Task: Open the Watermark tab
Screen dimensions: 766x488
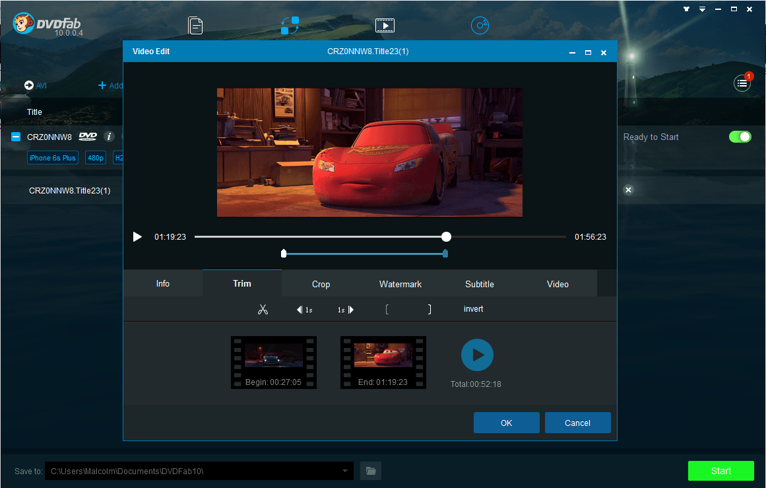Action: click(x=400, y=284)
